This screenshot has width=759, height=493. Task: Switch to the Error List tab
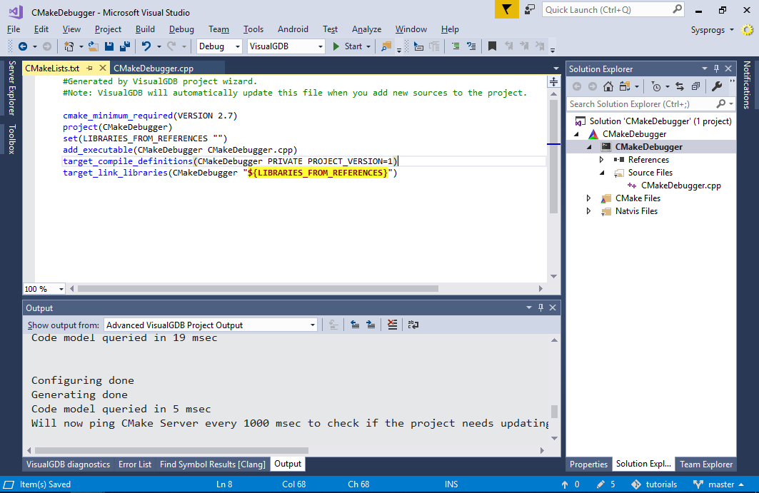[x=135, y=464]
